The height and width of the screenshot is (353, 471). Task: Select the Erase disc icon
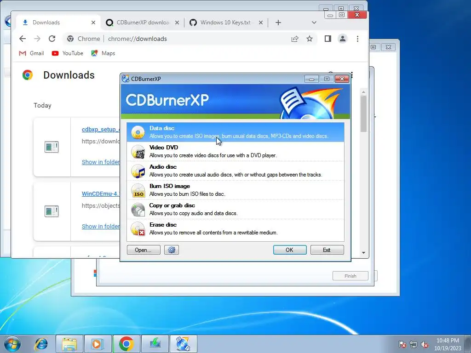point(138,229)
